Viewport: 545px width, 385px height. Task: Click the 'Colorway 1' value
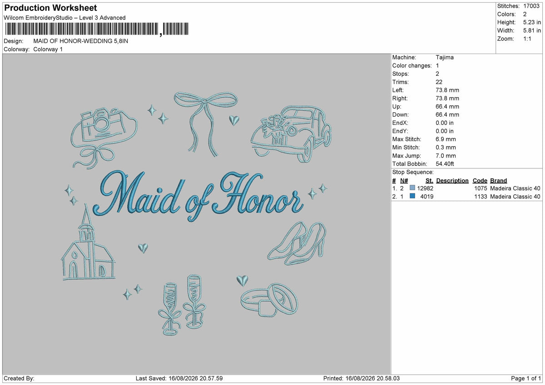[x=48, y=49]
